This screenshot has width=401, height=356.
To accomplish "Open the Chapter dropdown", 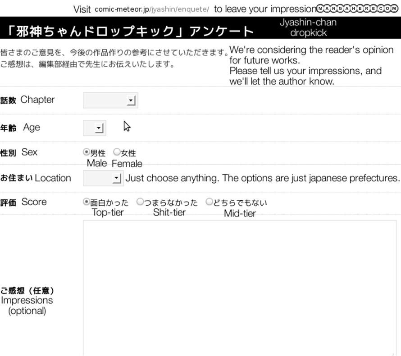I will 110,100.
